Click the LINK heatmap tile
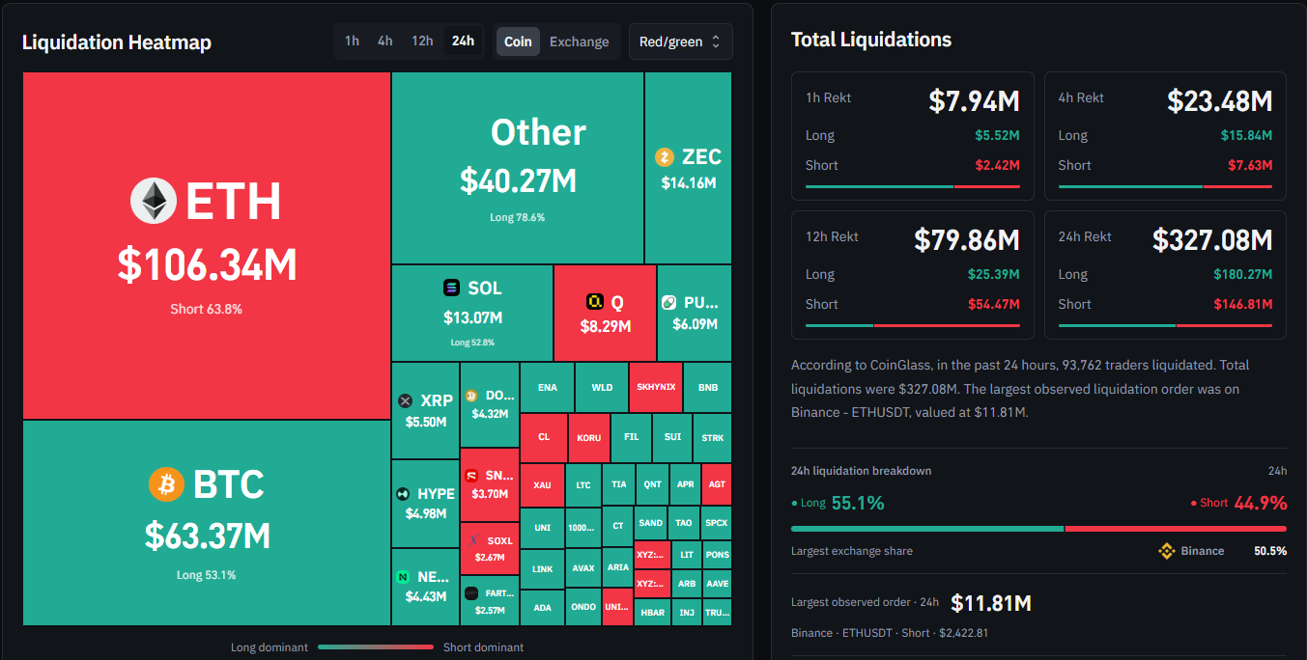This screenshot has height=660, width=1307. (x=543, y=568)
